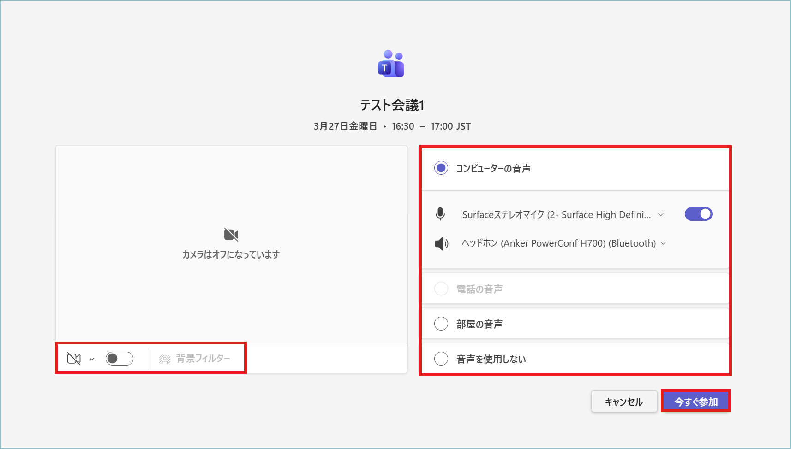This screenshot has height=449, width=791.
Task: Turn on the camera toggle switch
Action: point(120,359)
